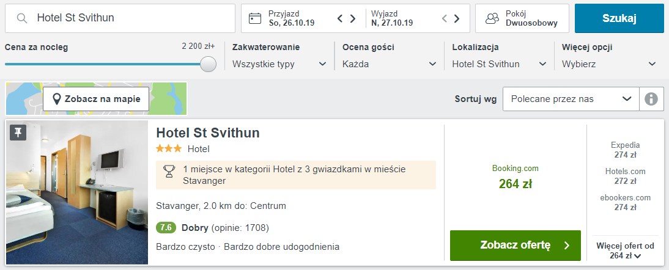This screenshot has height=270, width=669.
Task: Expand Więcej ofert od 264 zł
Action: [x=625, y=251]
